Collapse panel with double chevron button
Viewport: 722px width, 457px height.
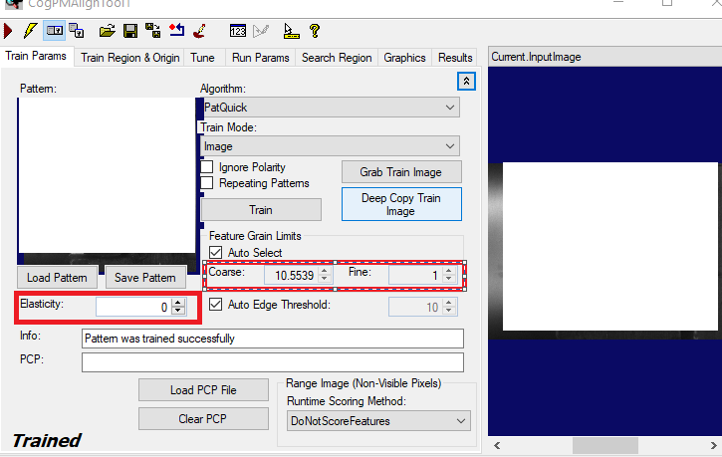(466, 82)
